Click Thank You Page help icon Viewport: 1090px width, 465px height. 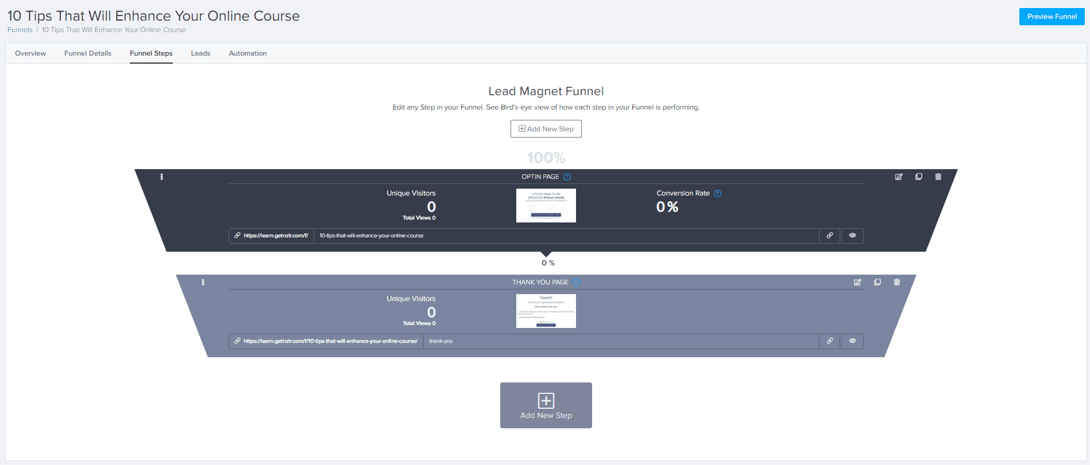coord(576,282)
